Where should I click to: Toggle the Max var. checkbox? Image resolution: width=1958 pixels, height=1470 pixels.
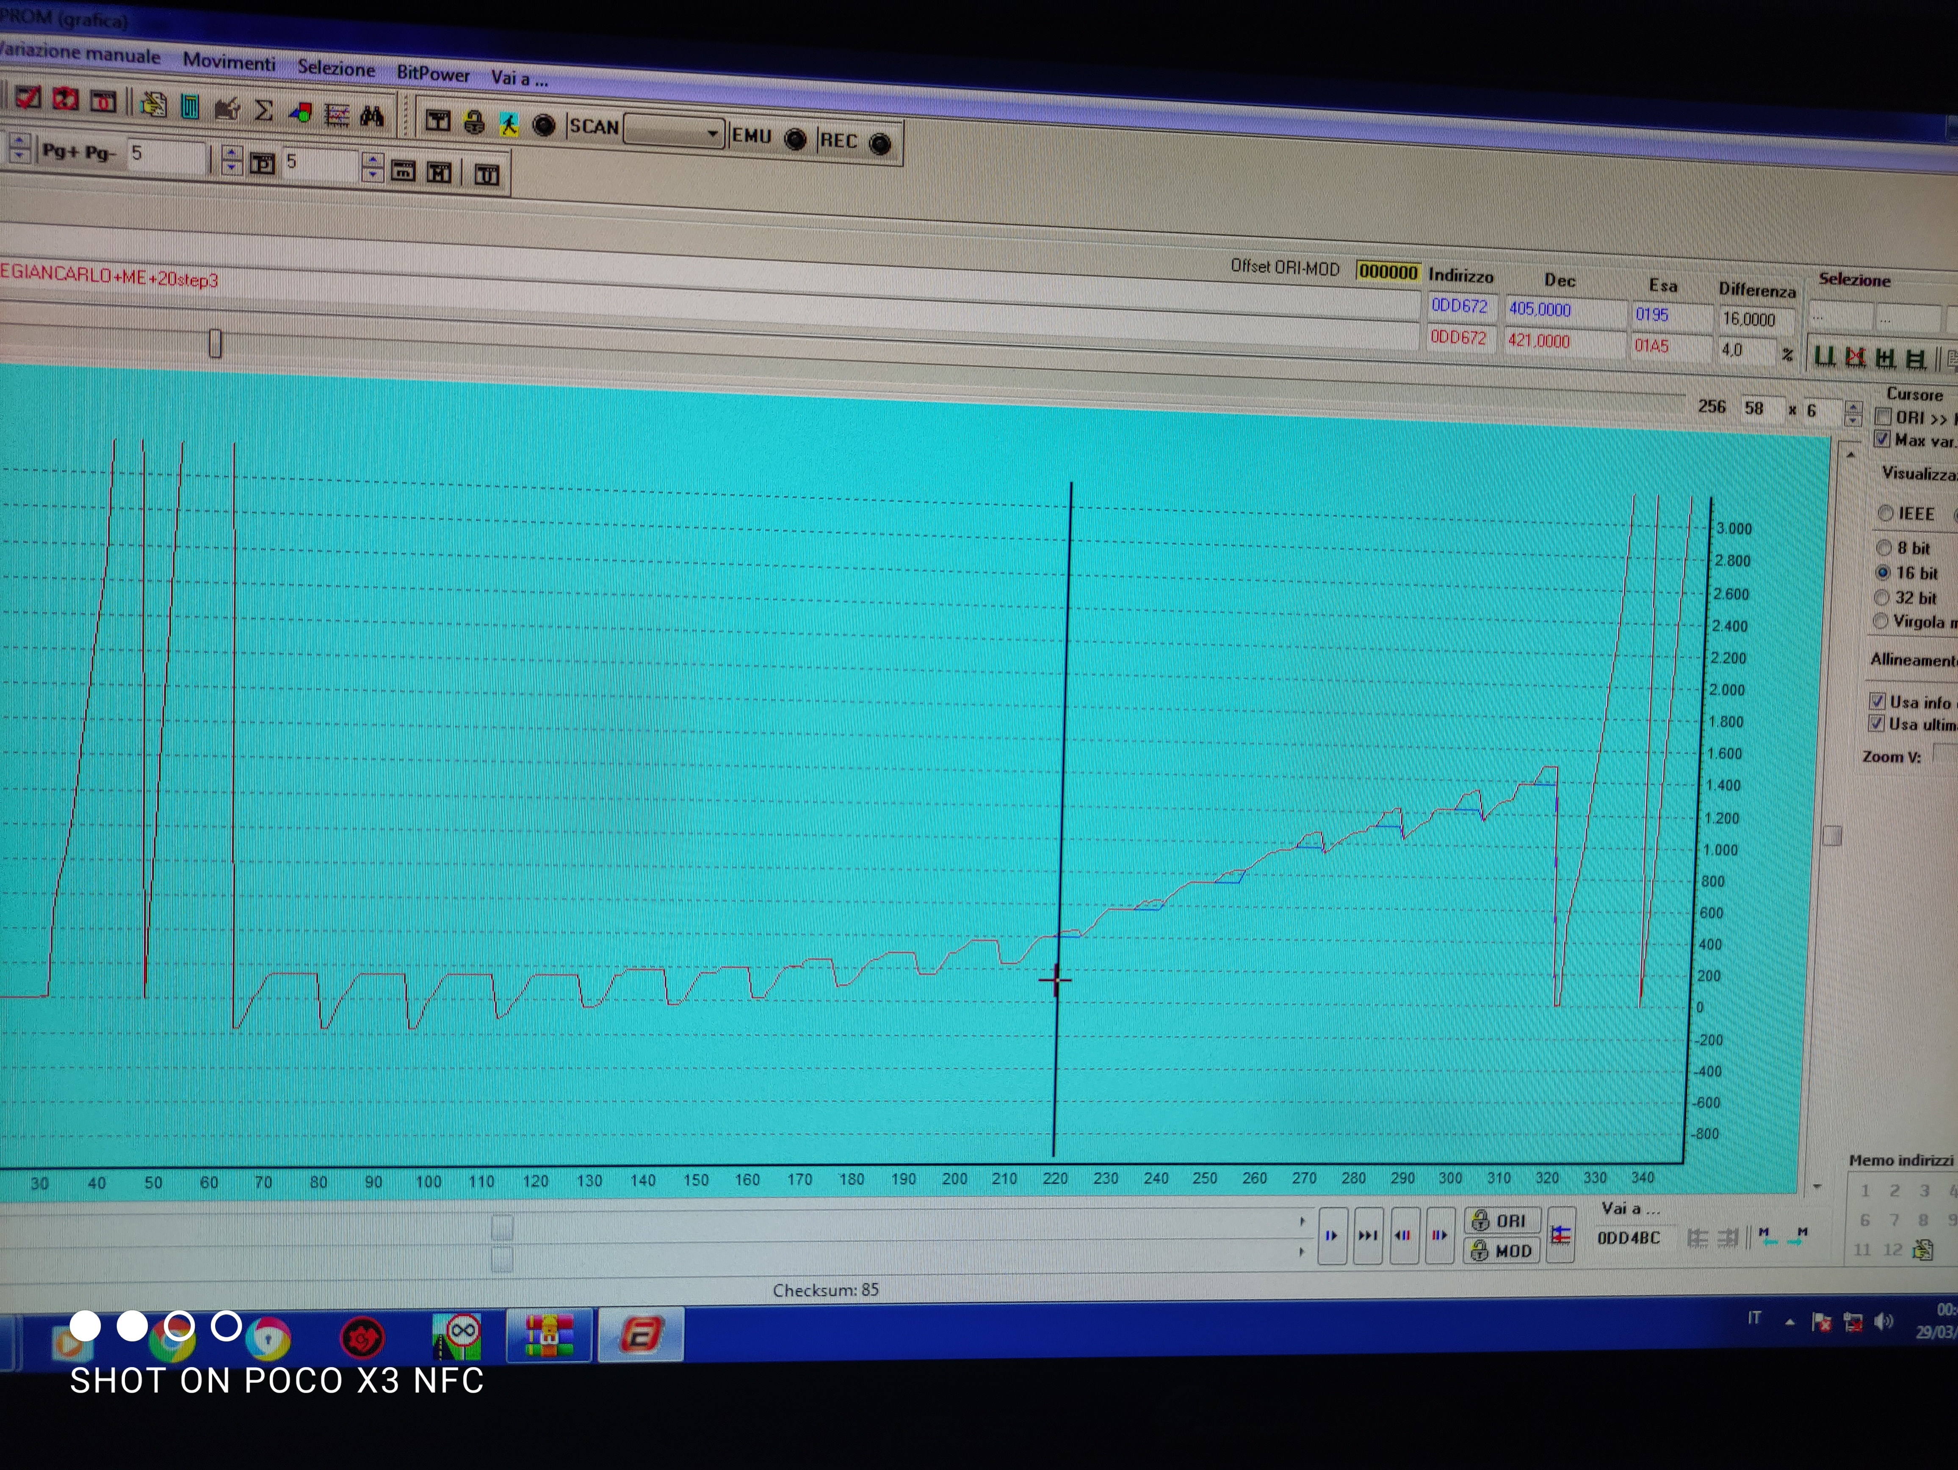click(1883, 439)
